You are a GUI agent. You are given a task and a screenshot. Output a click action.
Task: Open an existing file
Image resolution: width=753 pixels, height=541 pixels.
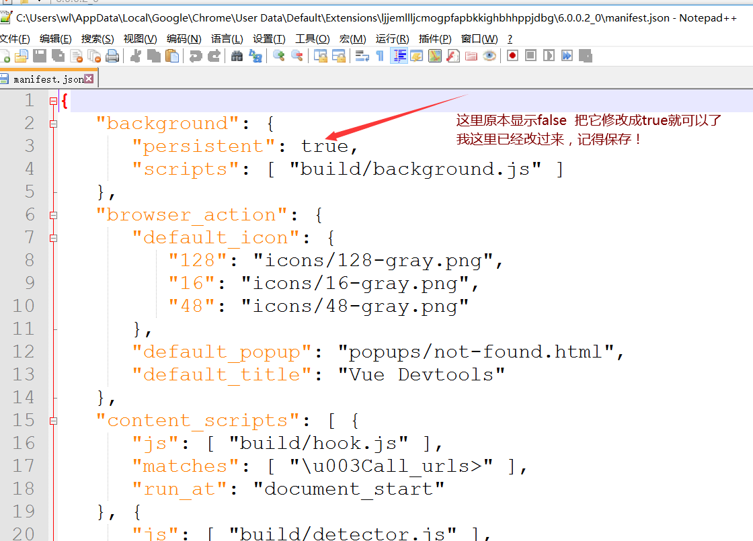click(x=22, y=55)
